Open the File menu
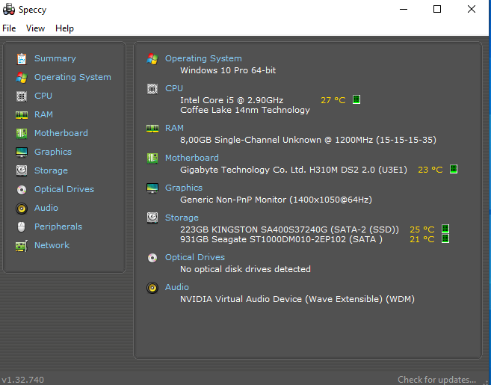 coord(9,28)
